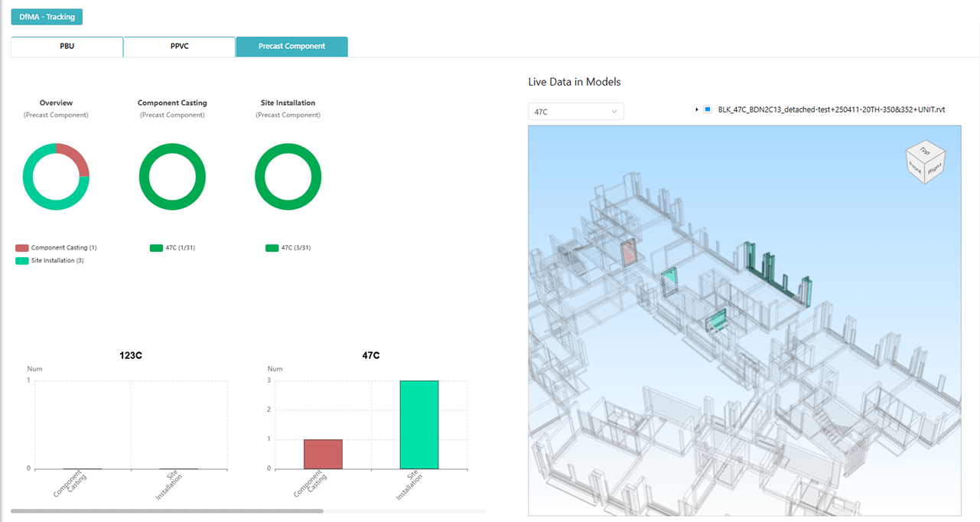
Task: Select the BLK_47C_BDN2C13 .rvt file name
Action: point(832,110)
